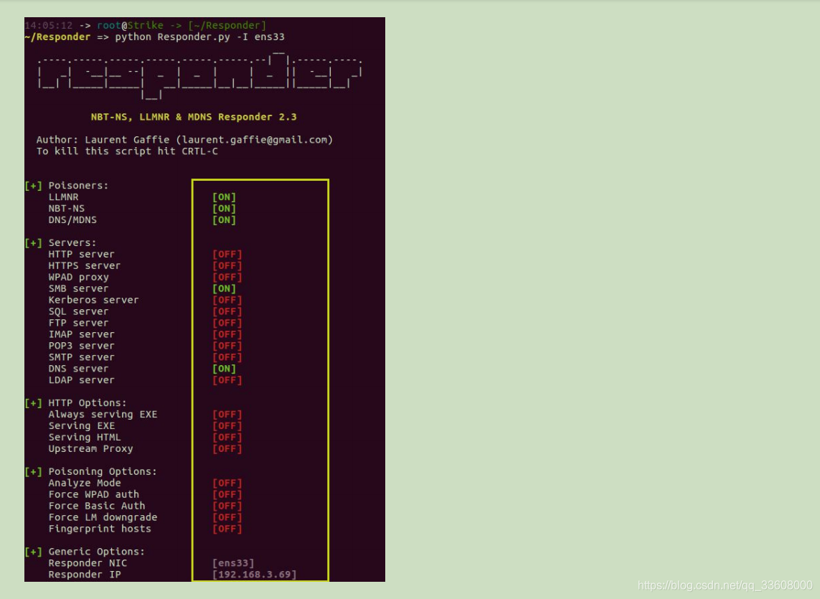Click the 'HTTPS server' label
The height and width of the screenshot is (599, 820).
[x=84, y=265]
